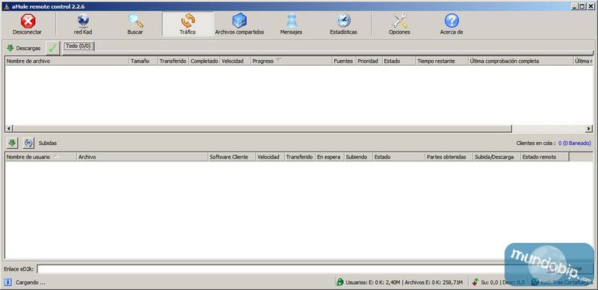Click the 'Clientes en cola' count text
The image size is (598, 290).
[x=553, y=143]
